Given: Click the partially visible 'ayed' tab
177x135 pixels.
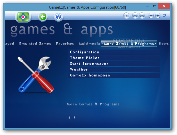Looking at the screenshot, I should click(10, 44).
